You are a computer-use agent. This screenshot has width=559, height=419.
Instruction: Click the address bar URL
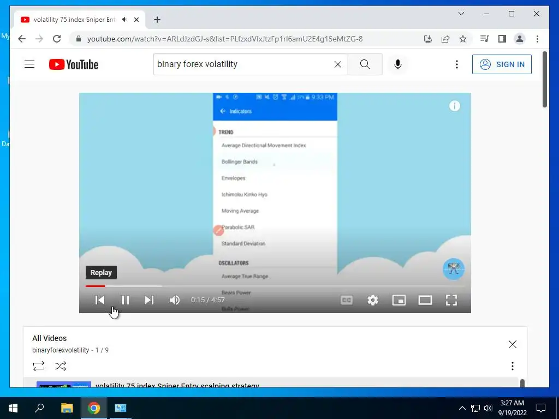224,39
